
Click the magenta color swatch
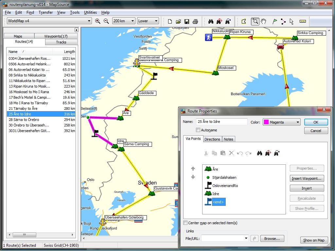pyautogui.click(x=266, y=122)
